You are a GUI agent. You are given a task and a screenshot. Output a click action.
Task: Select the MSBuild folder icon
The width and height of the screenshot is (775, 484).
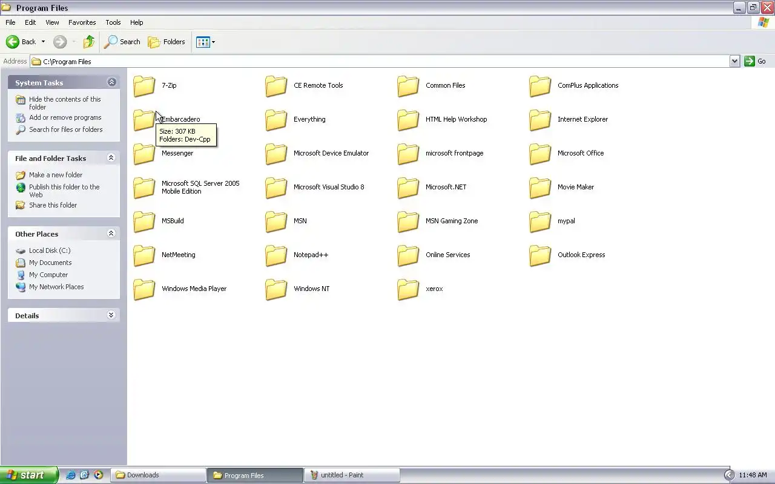(x=144, y=221)
